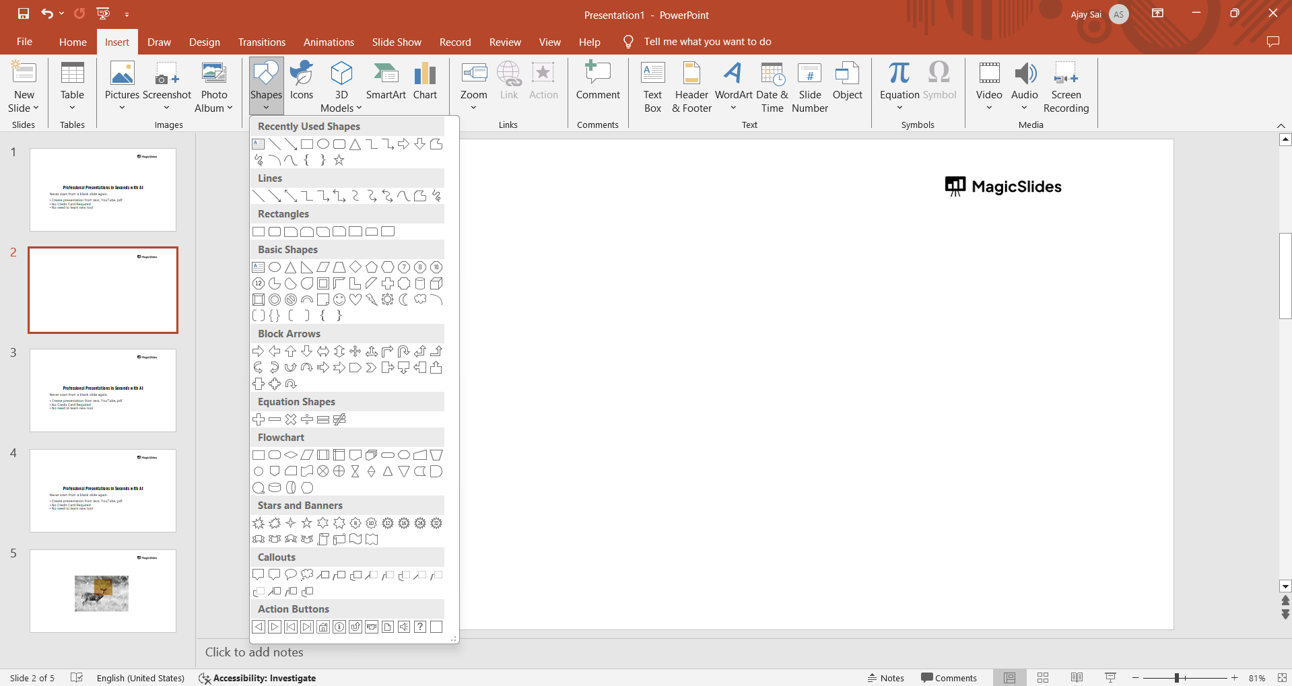Select the cloud shape in Basic Shapes
Viewport: 1292px width, 686px height.
point(420,300)
